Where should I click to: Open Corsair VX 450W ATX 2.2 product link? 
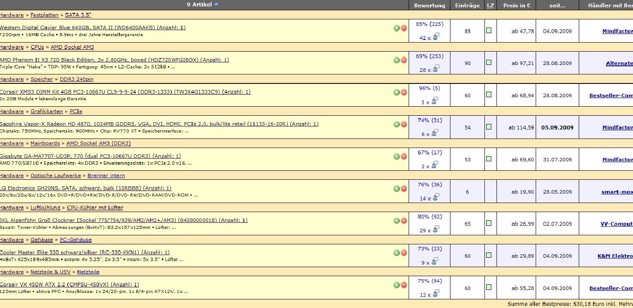[x=69, y=284]
